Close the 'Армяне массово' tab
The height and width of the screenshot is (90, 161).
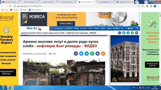point(94,2)
